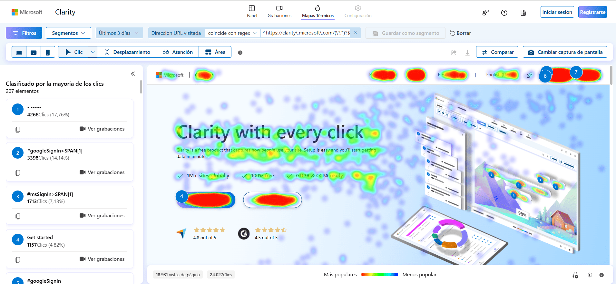
Task: Select the tablet device view icon
Action: [34, 52]
